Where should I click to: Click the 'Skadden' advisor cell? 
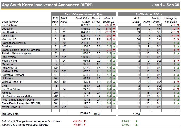[x=7, y=46]
